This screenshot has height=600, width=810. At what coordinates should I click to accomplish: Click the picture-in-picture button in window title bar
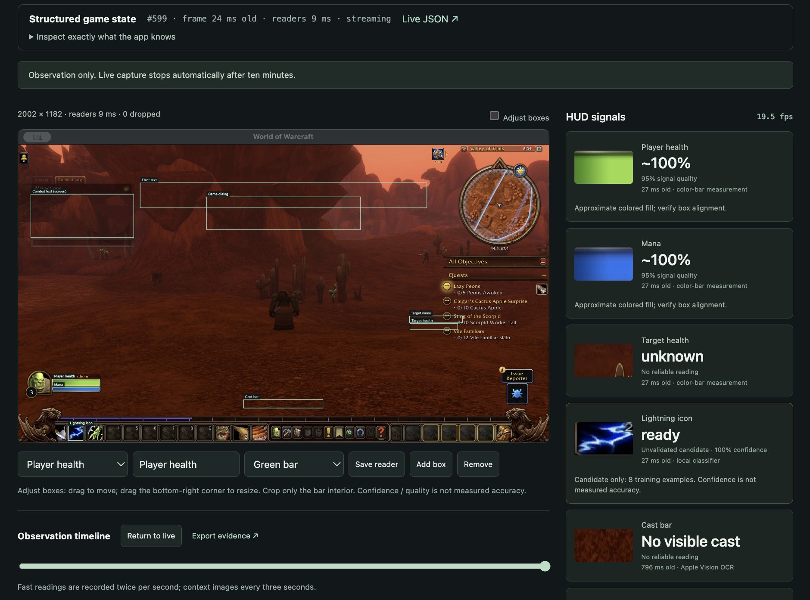(x=37, y=137)
